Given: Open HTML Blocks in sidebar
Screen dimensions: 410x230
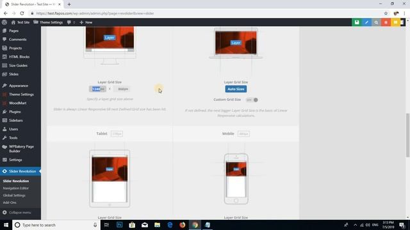Looking at the screenshot, I should [x=19, y=57].
